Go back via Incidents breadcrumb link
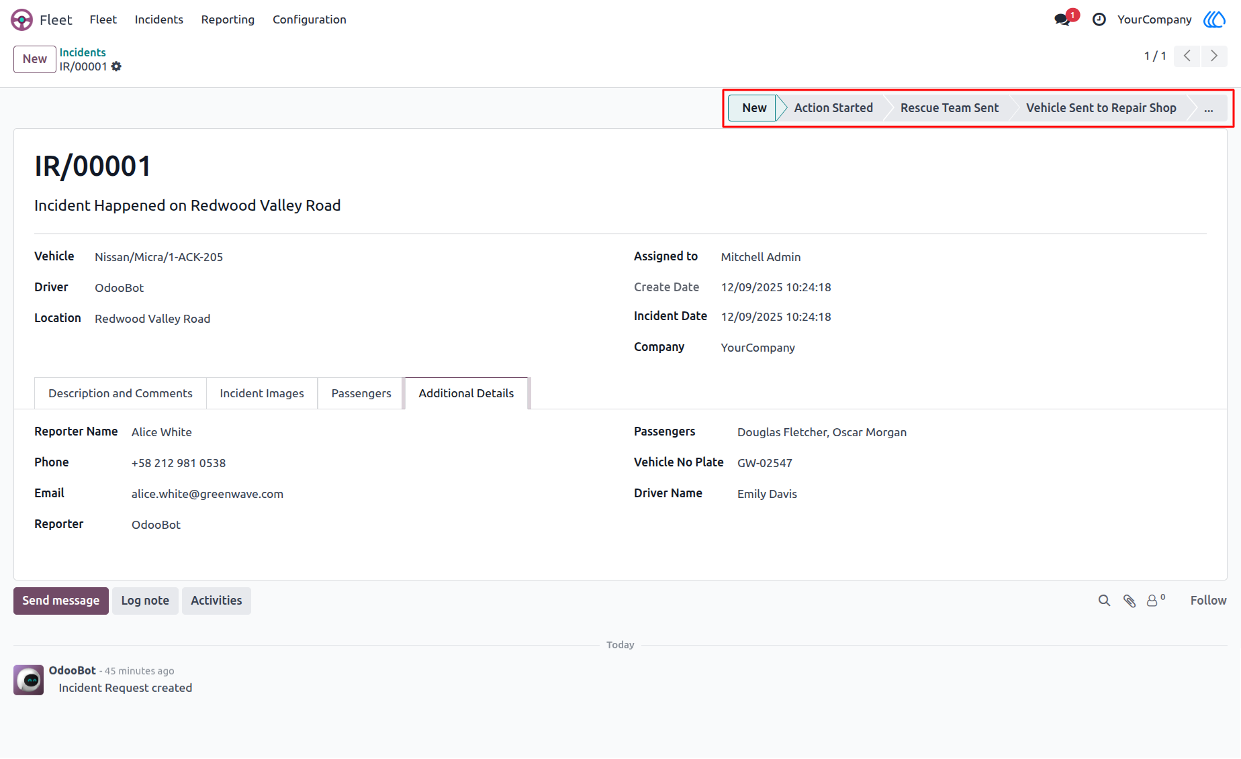 pyautogui.click(x=83, y=52)
